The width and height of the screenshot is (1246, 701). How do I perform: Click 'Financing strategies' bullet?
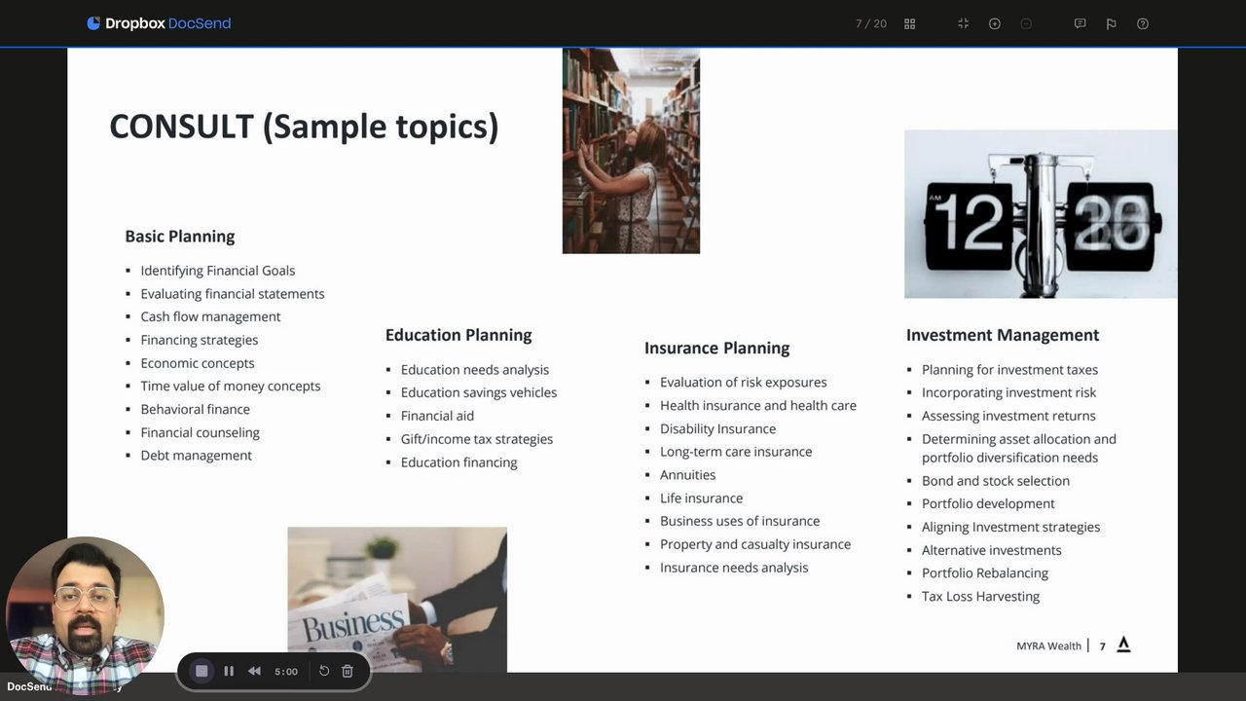[x=200, y=340]
